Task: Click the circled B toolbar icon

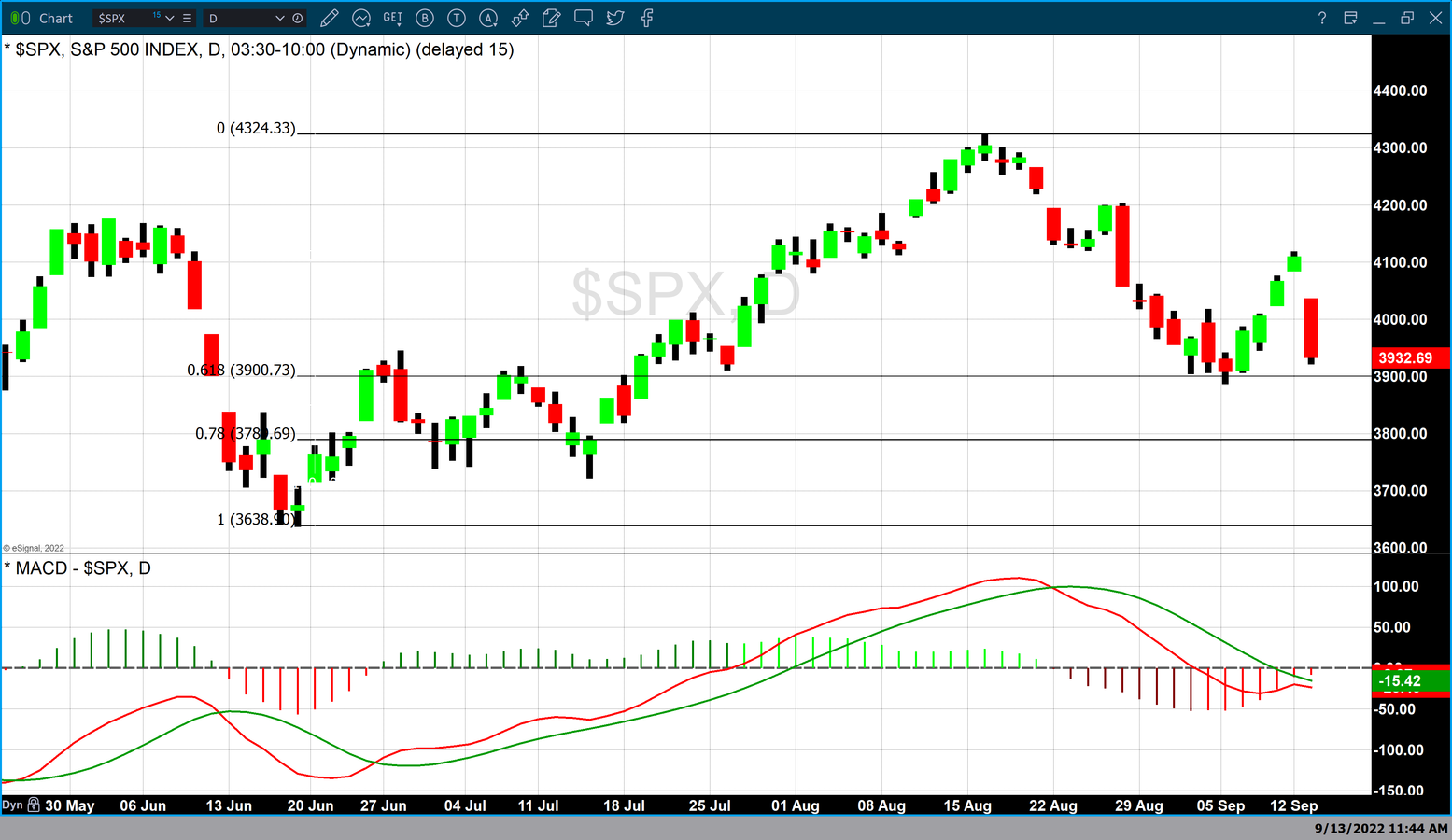Action: point(425,18)
